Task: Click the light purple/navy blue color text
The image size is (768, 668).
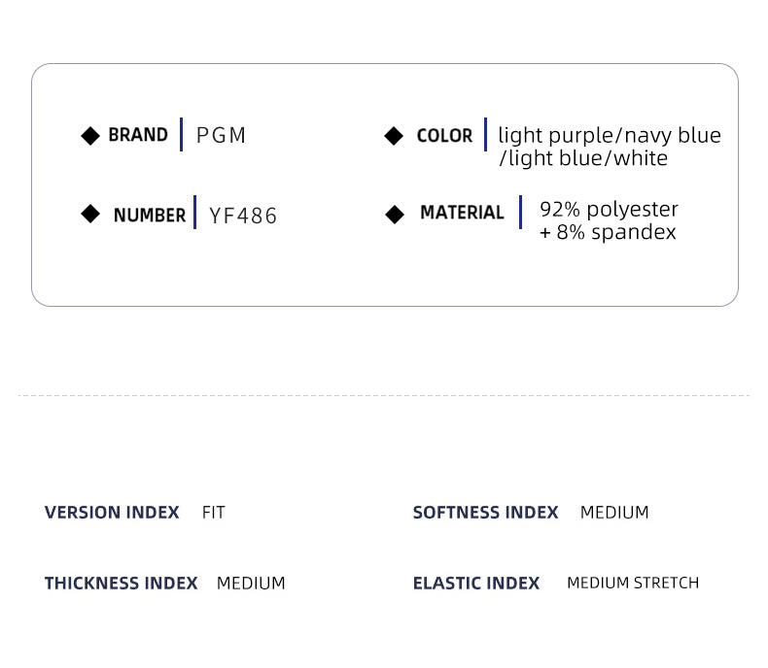Action: click(x=610, y=136)
